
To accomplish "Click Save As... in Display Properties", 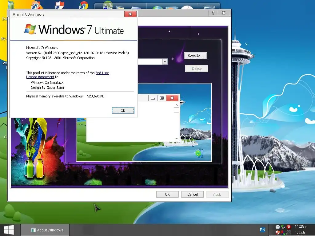I will point(195,56).
